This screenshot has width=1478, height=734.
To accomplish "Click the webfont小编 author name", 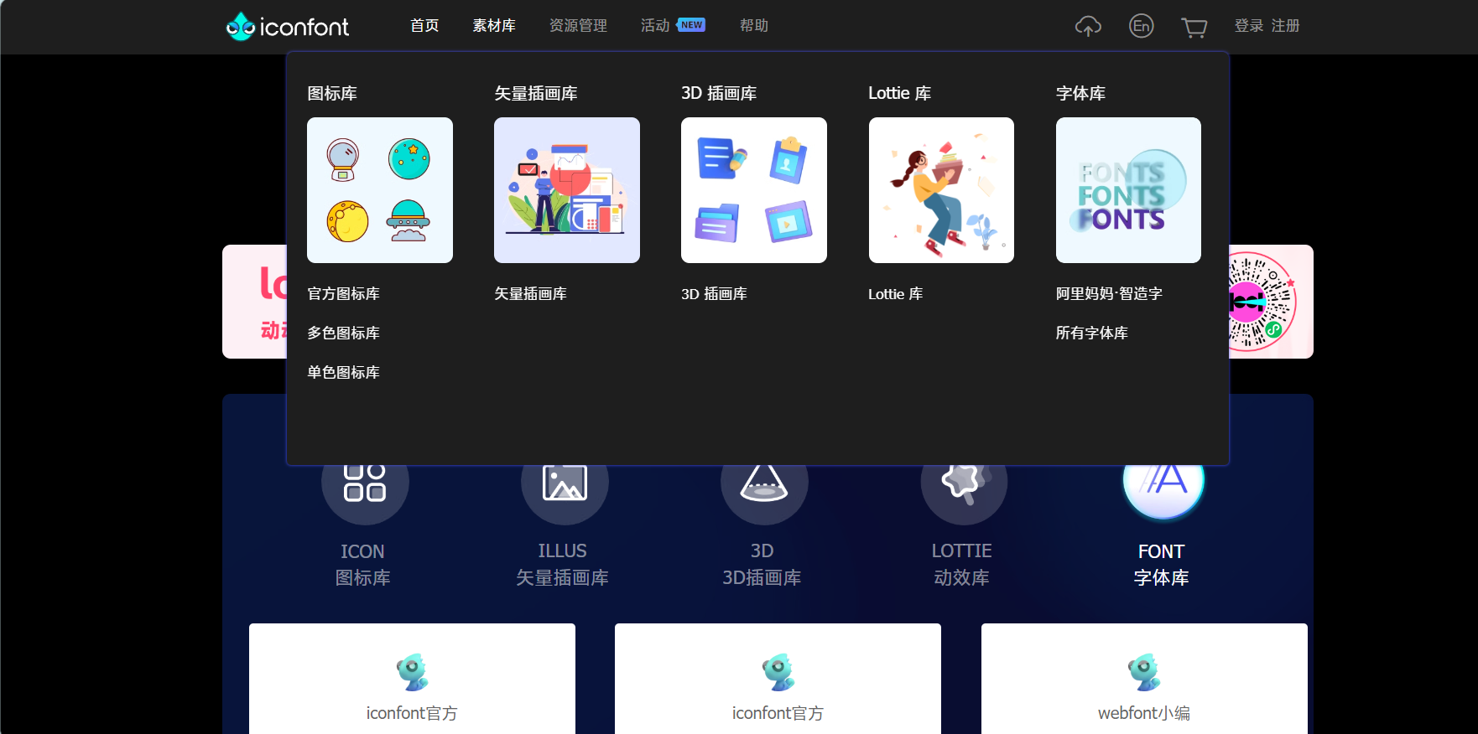I will click(1144, 713).
